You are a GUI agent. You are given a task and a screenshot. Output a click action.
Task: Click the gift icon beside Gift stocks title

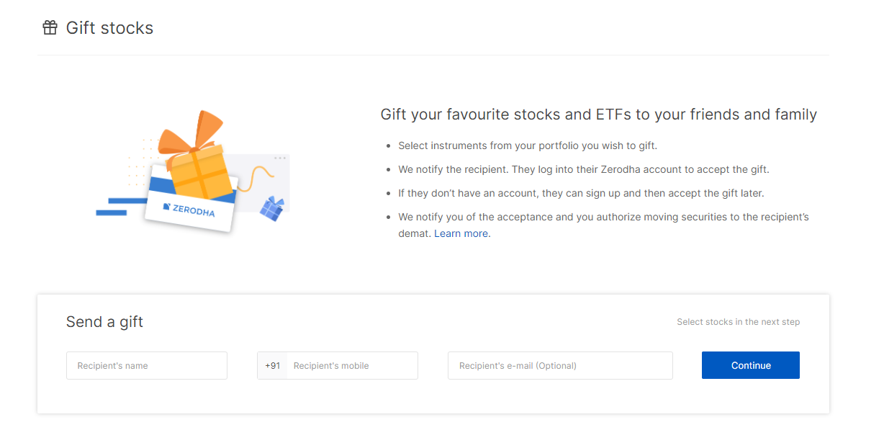tap(50, 28)
